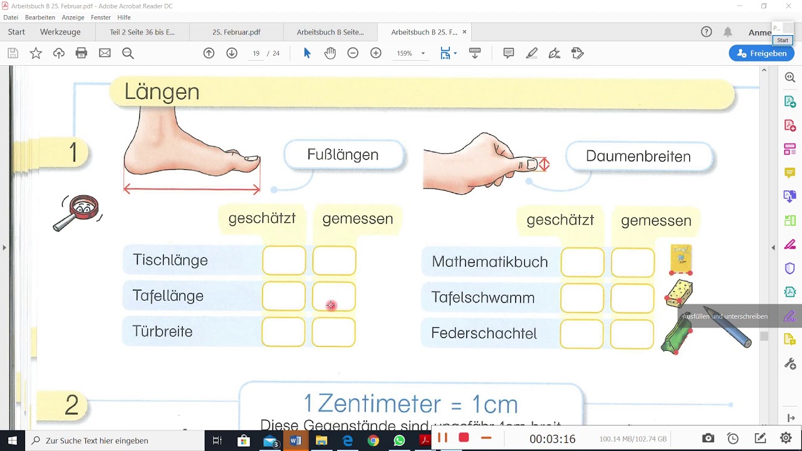
Task: Close the Arbeitsbuch B 25. F tab
Action: 464,32
